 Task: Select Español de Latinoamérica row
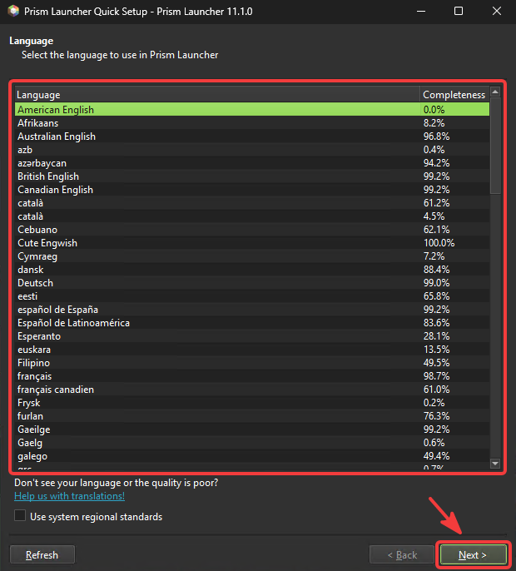pos(252,323)
